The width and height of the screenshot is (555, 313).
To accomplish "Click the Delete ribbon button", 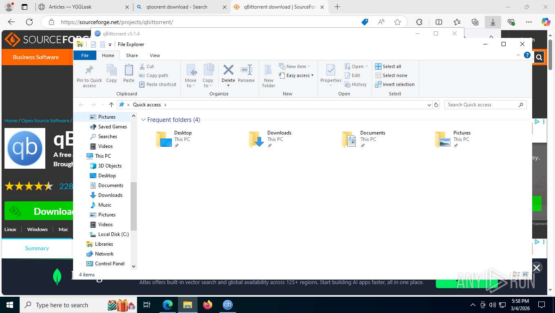I will [x=228, y=75].
